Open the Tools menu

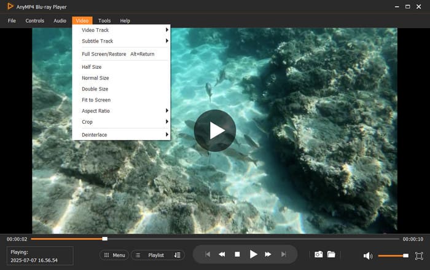click(x=104, y=20)
